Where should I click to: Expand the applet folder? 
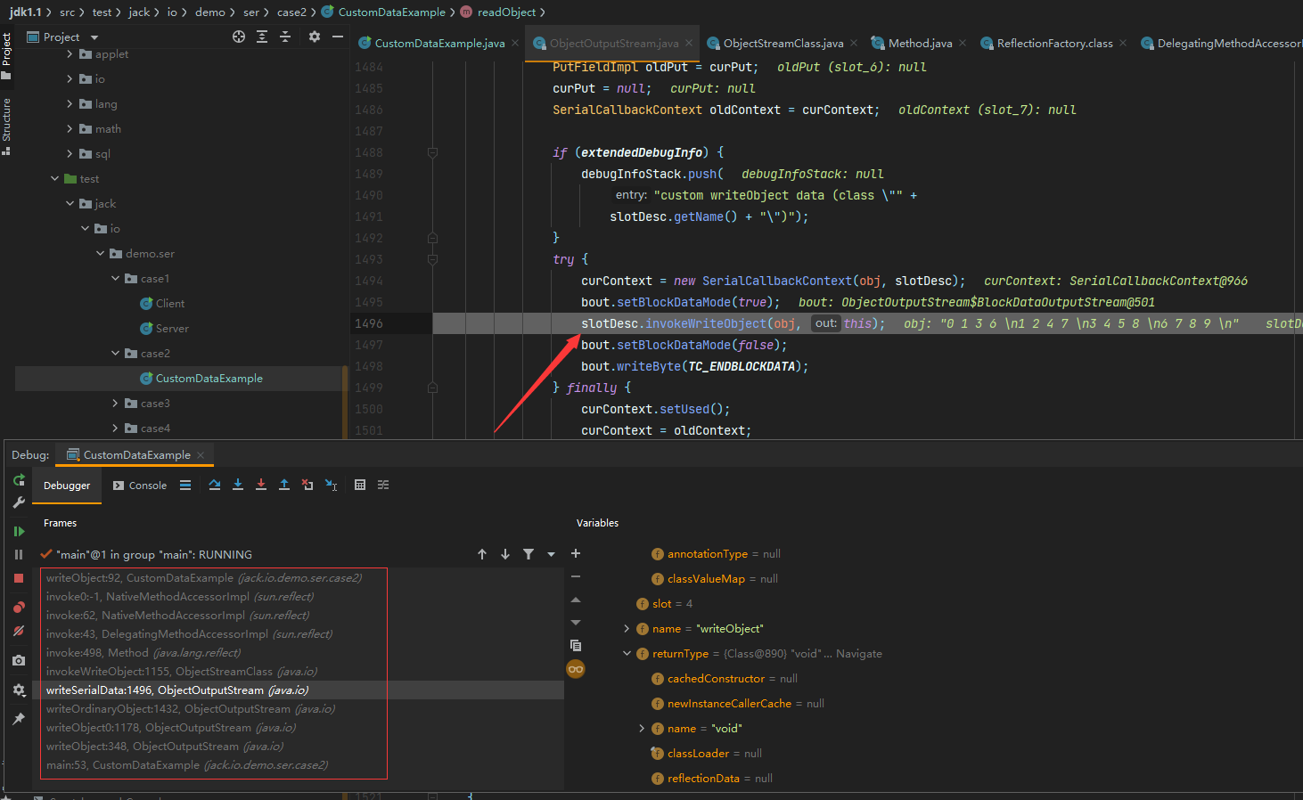point(70,54)
